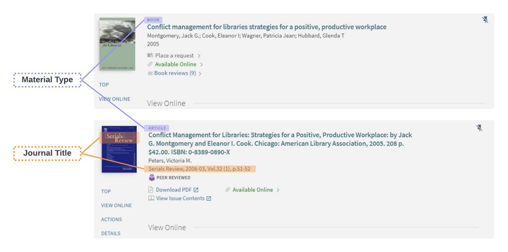
Task: Jump to Actions section of article
Action: [111, 219]
